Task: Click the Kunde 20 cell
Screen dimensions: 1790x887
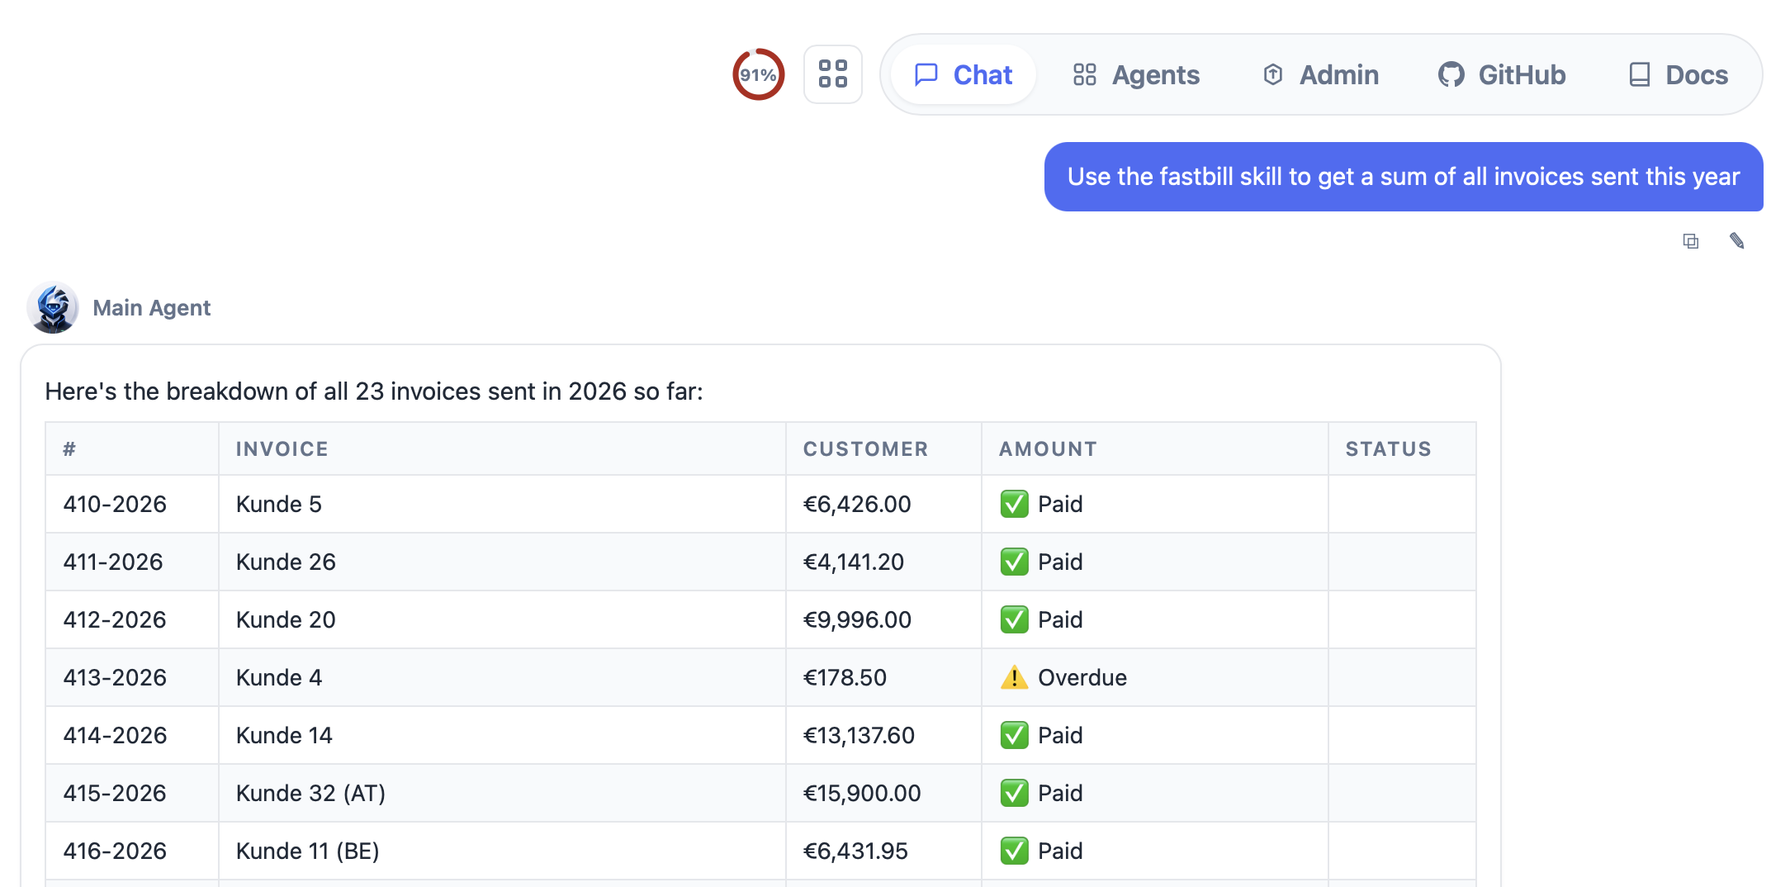Action: coord(502,619)
